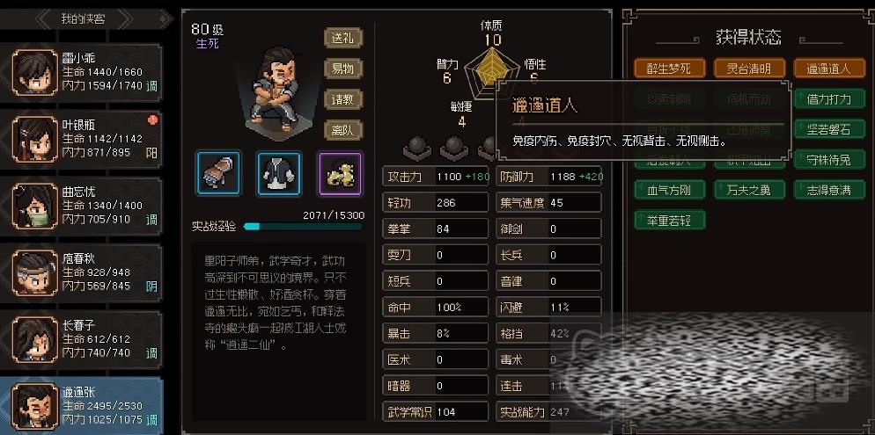Click the 借力打力 green status
Screen dimensions: 875x435
coord(829,98)
